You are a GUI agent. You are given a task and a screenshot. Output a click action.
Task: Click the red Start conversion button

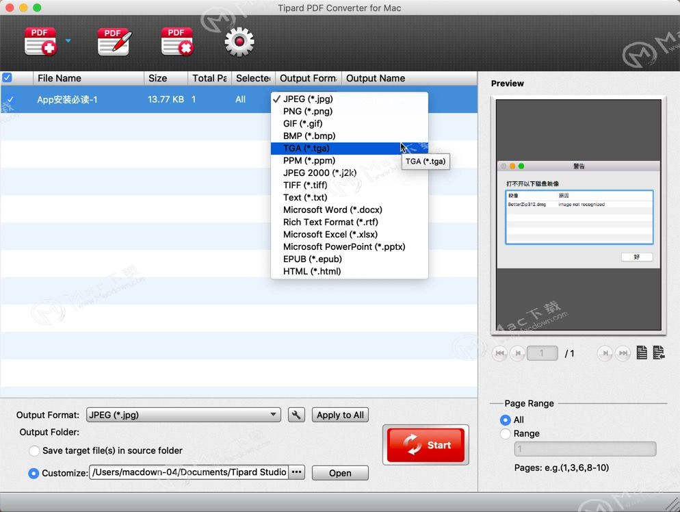point(426,445)
